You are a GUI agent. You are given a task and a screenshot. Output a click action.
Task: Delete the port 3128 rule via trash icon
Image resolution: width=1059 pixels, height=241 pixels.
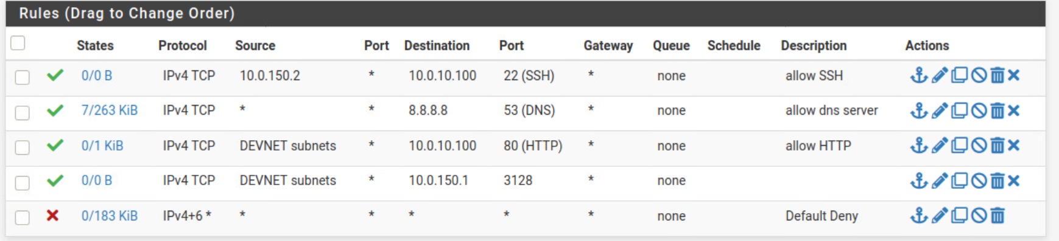click(x=997, y=180)
